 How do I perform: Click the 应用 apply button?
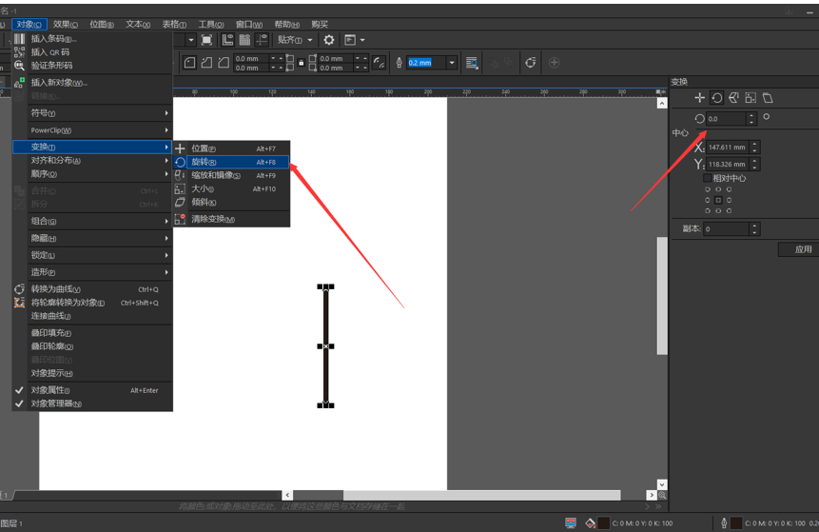pos(803,249)
